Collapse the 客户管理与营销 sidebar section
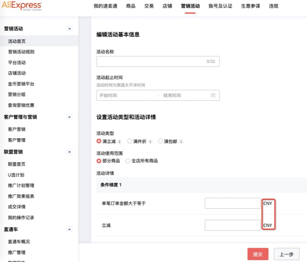307x262 pixels. point(69,117)
